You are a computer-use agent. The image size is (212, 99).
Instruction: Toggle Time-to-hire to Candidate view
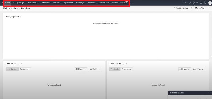coord(115,69)
